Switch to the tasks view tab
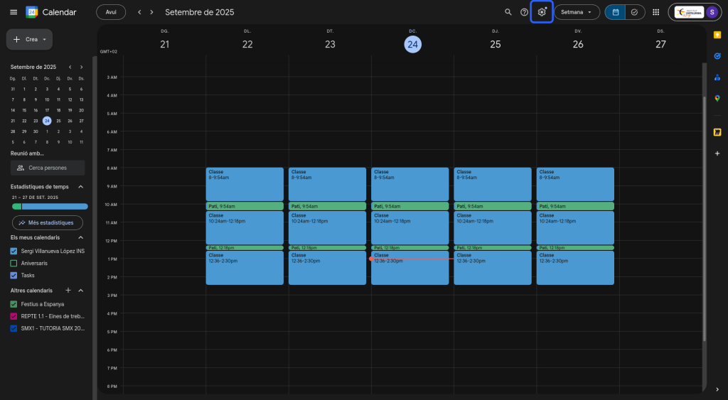 click(x=633, y=12)
